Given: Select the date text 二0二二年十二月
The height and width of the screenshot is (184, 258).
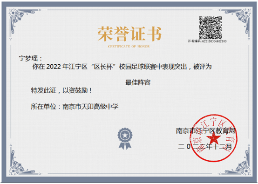Looking at the screenshot, I should [x=205, y=146].
